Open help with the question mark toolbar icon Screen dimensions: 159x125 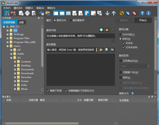(142, 13)
